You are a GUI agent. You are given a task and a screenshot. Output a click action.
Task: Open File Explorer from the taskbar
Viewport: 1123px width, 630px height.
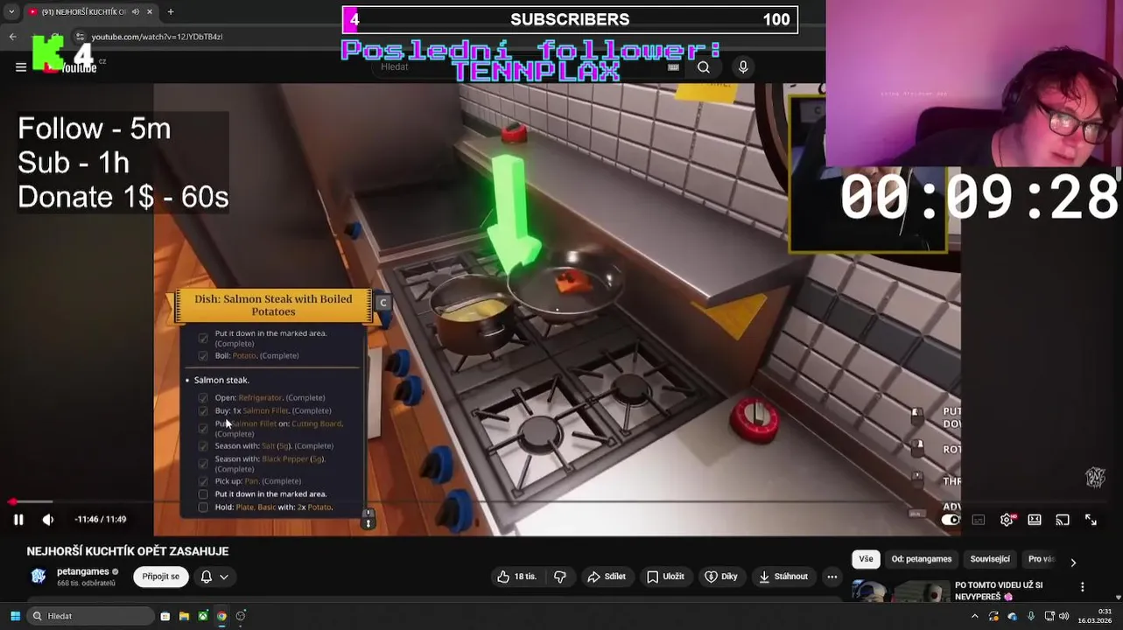click(x=184, y=616)
